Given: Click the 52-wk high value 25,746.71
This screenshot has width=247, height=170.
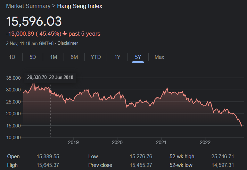Looking at the screenshot, I should click(223, 156).
